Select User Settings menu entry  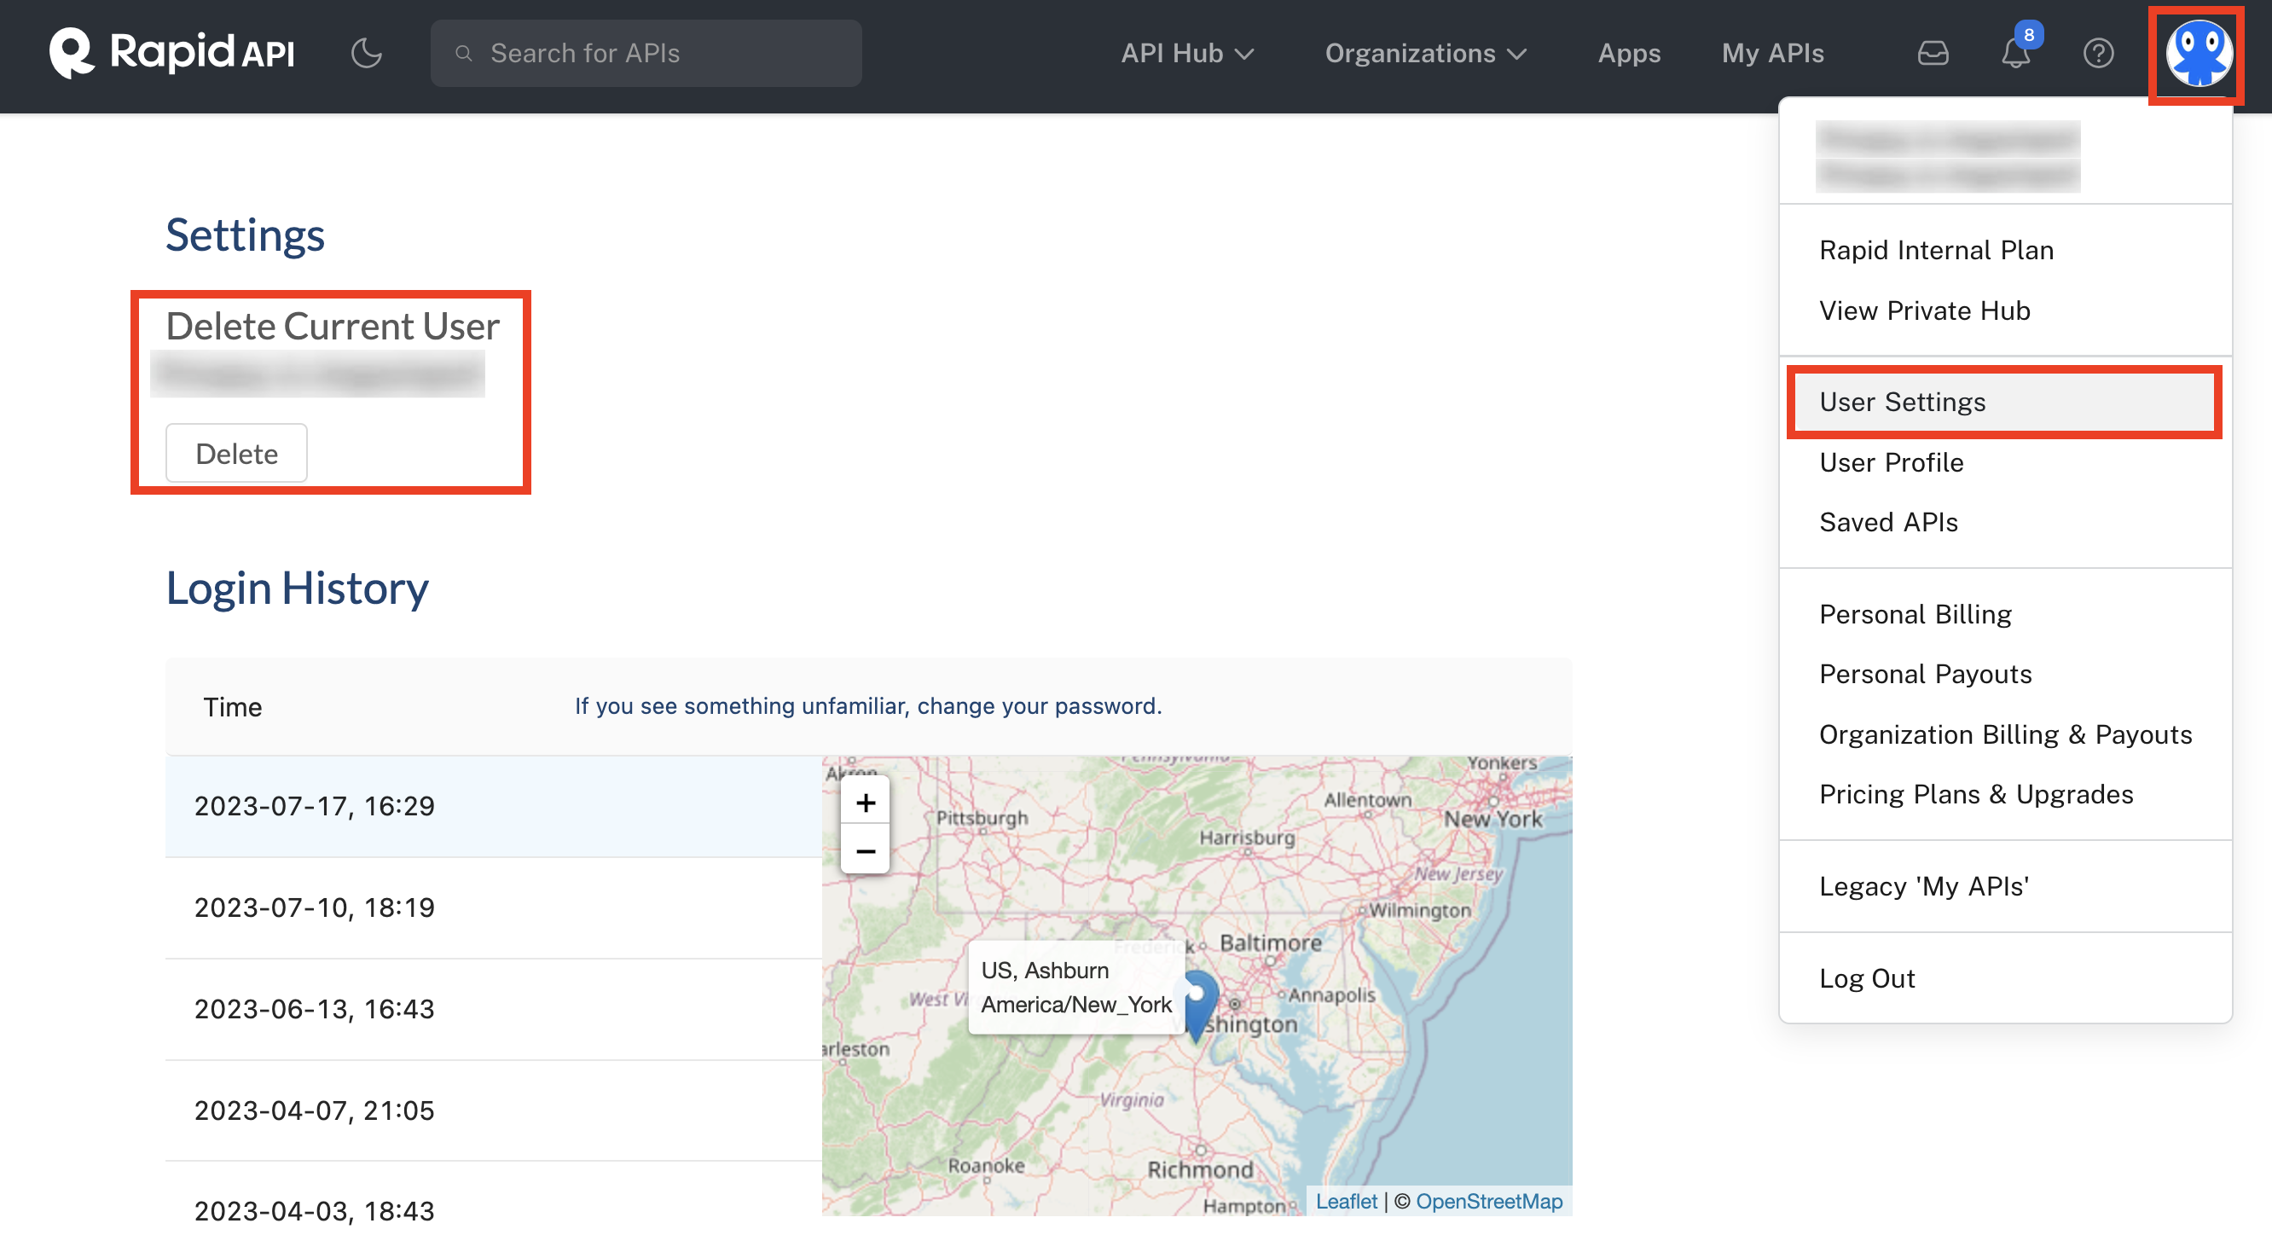pos(1903,403)
